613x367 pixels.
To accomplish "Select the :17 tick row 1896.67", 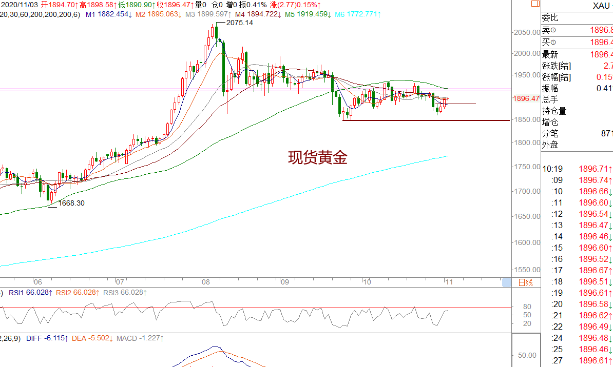I will click(x=577, y=270).
